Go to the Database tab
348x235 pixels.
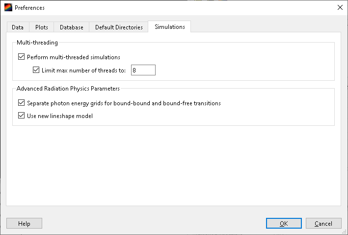[71, 27]
